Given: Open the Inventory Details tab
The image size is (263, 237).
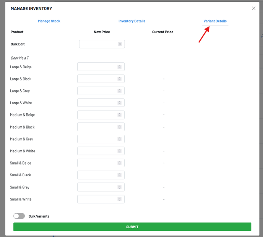Looking at the screenshot, I should 132,21.
